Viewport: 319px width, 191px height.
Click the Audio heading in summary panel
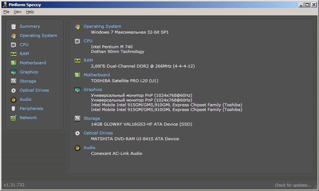tap(89, 148)
